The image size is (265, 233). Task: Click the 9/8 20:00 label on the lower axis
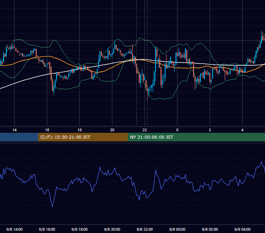112,229
